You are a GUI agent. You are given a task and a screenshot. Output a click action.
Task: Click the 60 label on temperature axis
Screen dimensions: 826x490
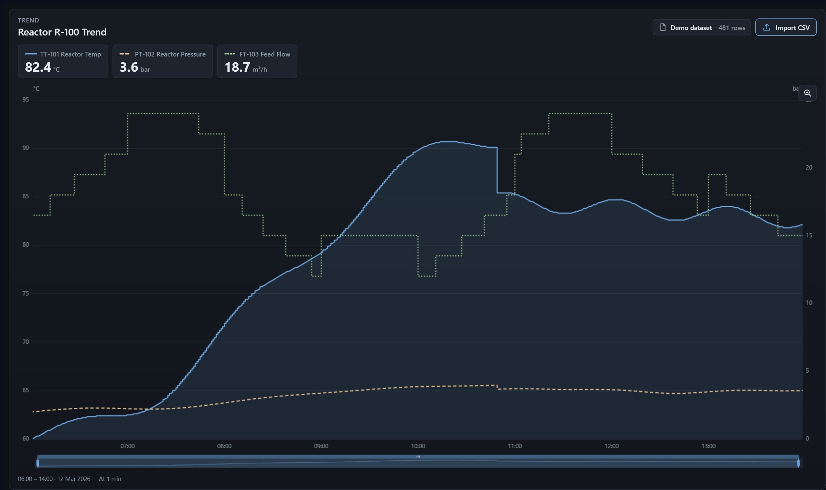pos(26,439)
